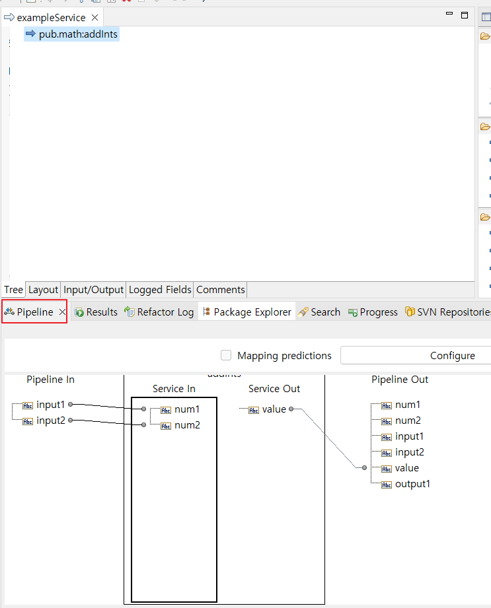Image resolution: width=491 pixels, height=608 pixels.
Task: Click the Abc icon beside Service Out value
Action: 254,410
